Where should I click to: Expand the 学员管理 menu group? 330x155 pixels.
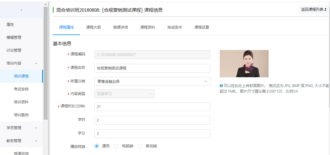[36, 128]
